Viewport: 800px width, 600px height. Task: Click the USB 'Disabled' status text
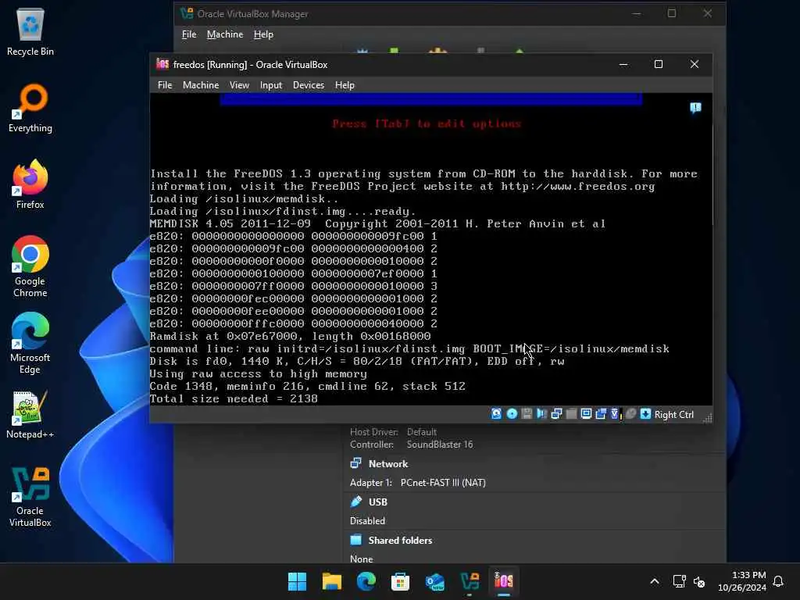coord(367,521)
